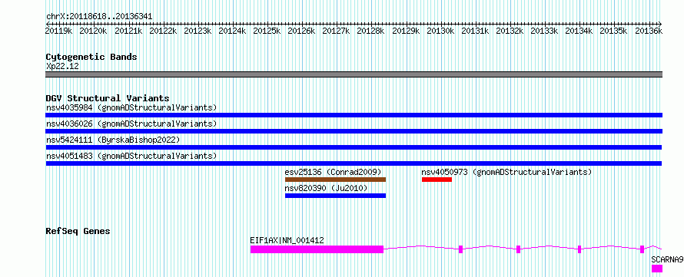
Task: Click the 20120k ruler tick label
Action: point(93,31)
